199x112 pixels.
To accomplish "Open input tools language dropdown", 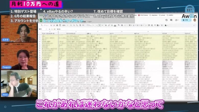I will coord(166,25).
